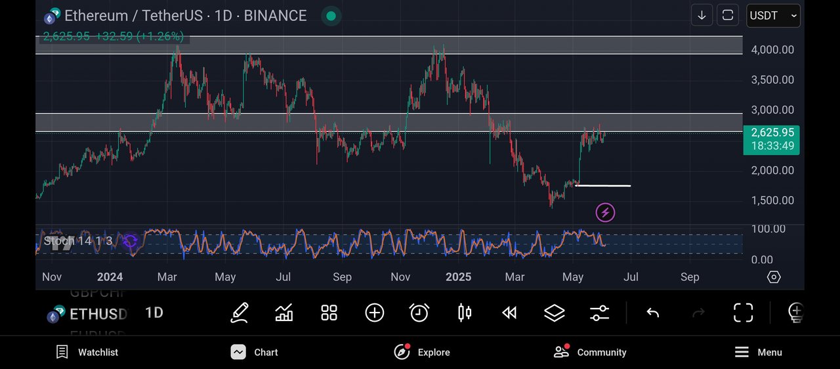840x369 pixels.
Task: Change candlestick chart type icon
Action: click(465, 313)
